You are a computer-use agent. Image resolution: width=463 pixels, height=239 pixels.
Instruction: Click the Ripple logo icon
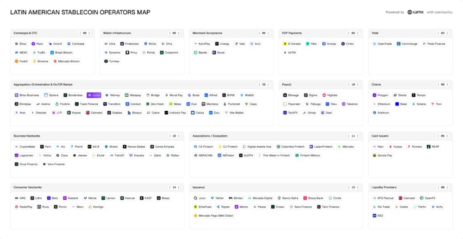click(218, 207)
